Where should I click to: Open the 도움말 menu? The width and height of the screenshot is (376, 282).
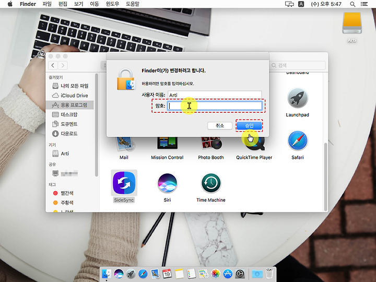(133, 4)
